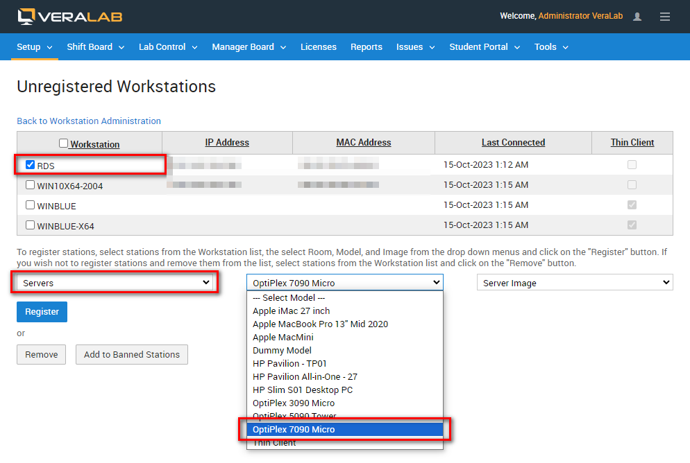Check the WIN10X64-2004 workstation checkbox

[x=30, y=185]
